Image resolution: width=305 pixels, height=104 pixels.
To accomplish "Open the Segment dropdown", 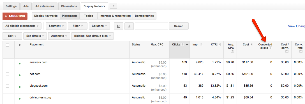I will pos(56,26).
